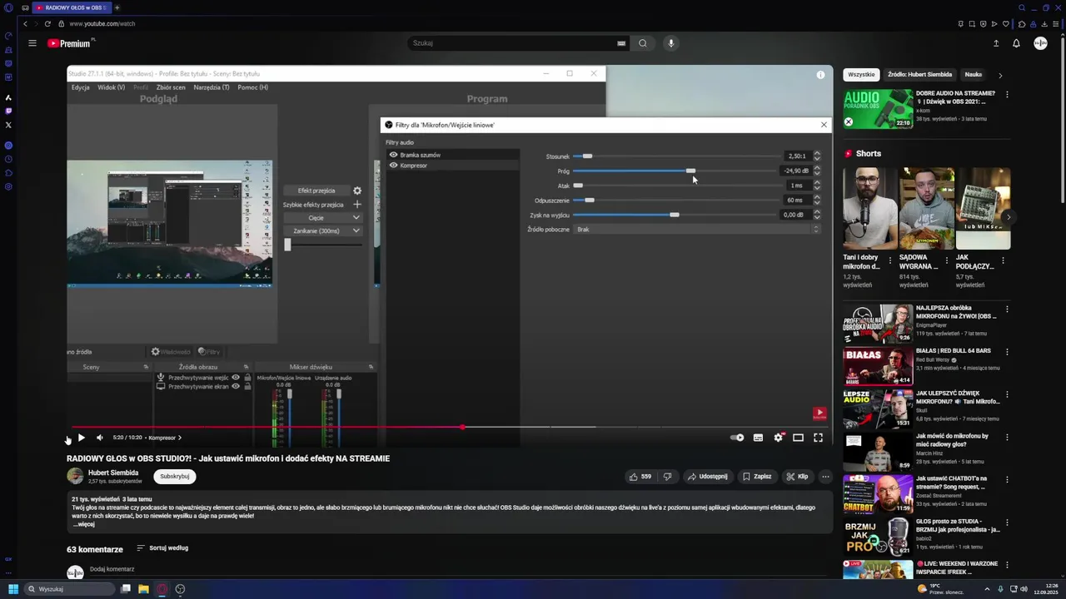Expand the description with ...więcej

[83, 525]
